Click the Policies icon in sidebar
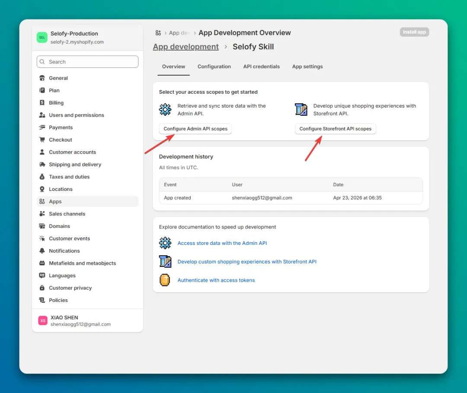This screenshot has height=393, width=467. pos(42,300)
